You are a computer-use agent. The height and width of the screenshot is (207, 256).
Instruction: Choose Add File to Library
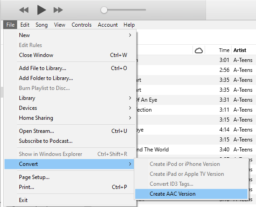point(70,68)
